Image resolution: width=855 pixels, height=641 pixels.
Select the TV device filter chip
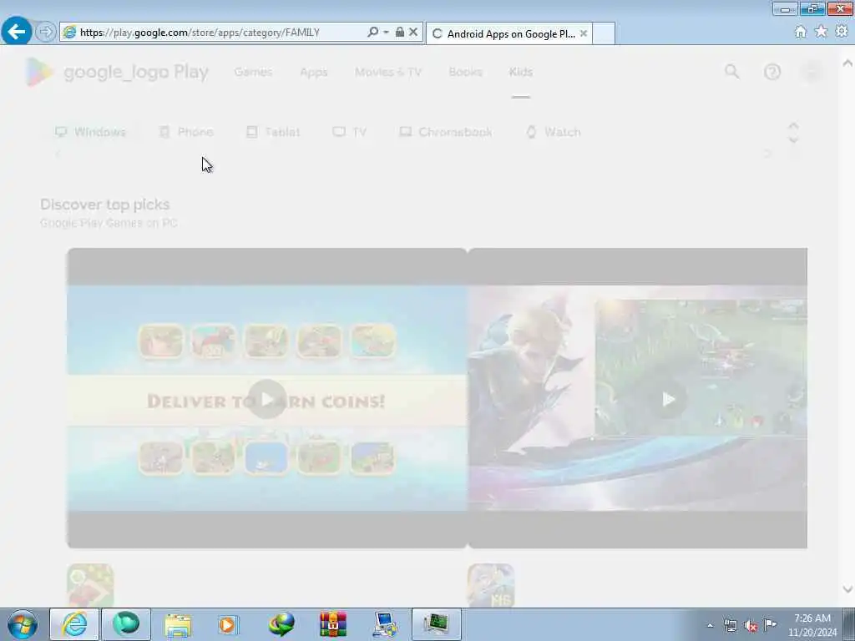pos(350,132)
